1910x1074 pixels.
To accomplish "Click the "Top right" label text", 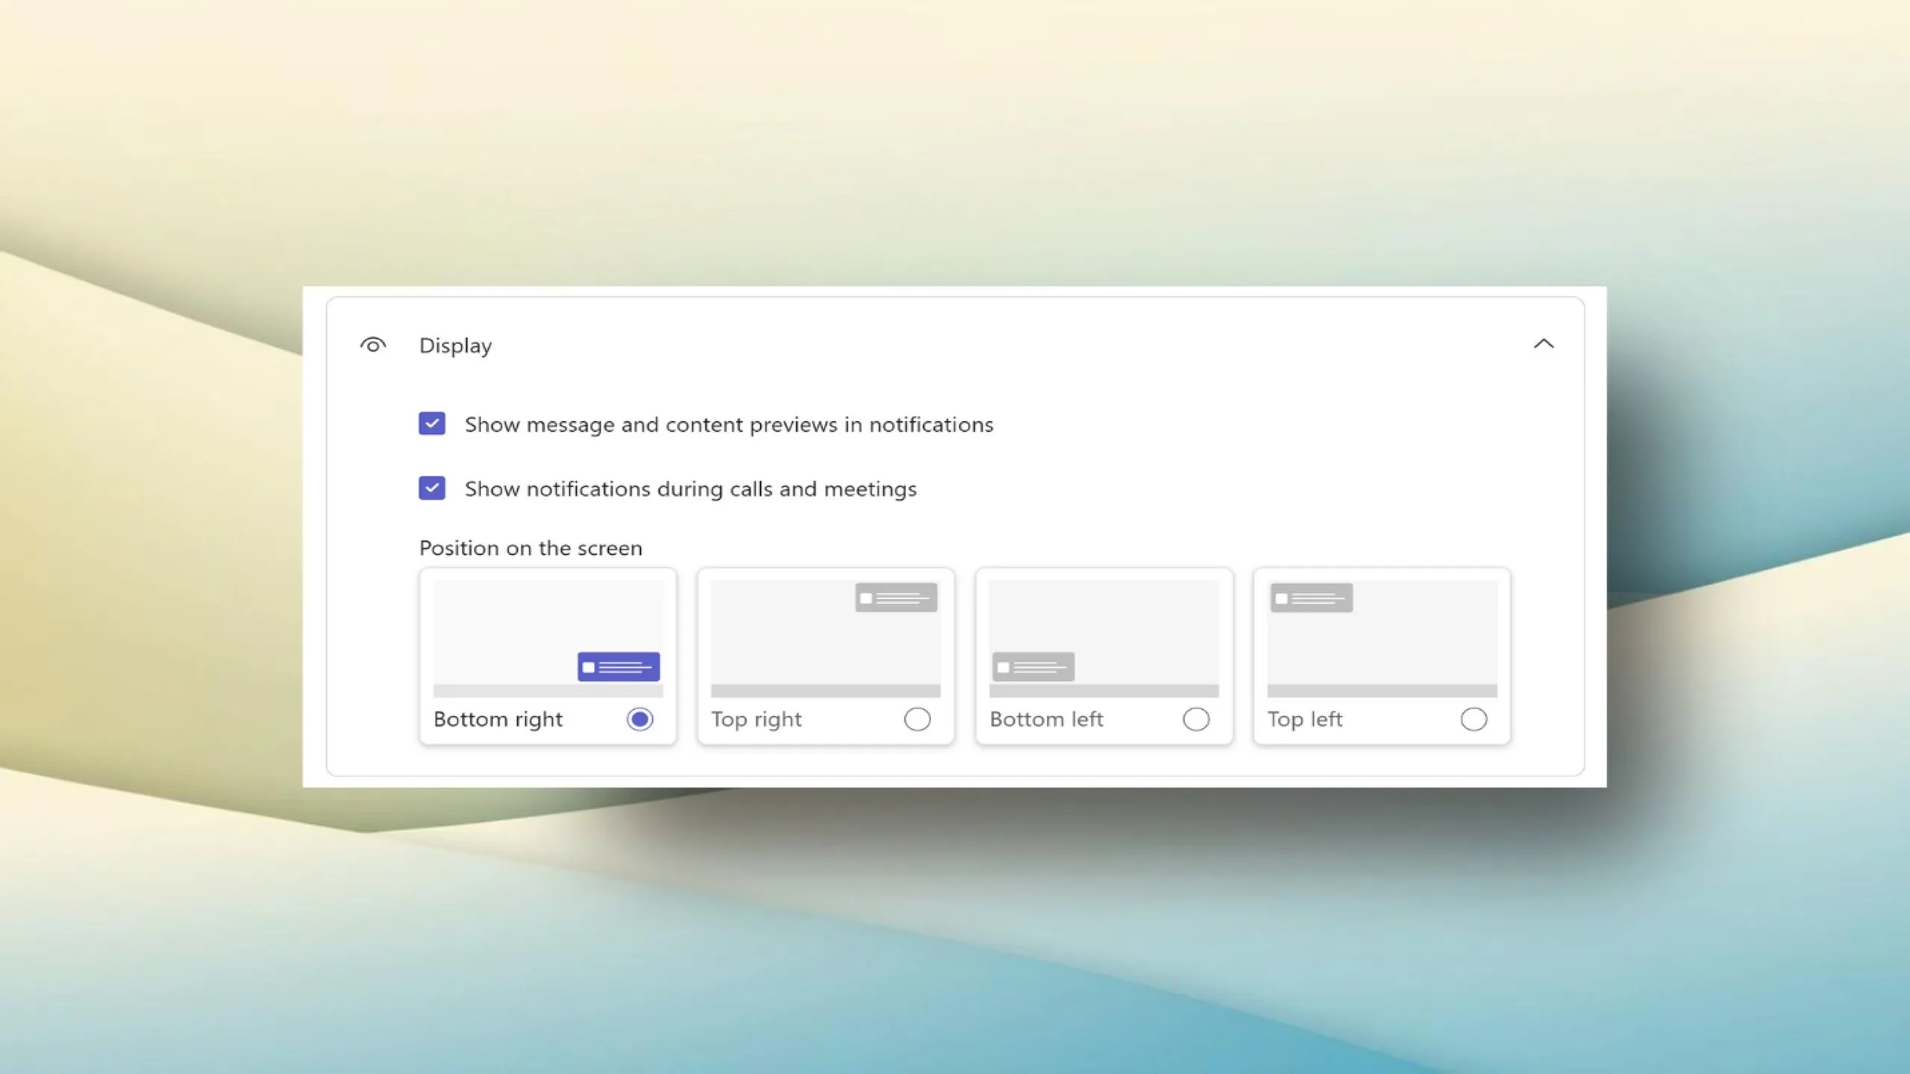I will [x=756, y=719].
